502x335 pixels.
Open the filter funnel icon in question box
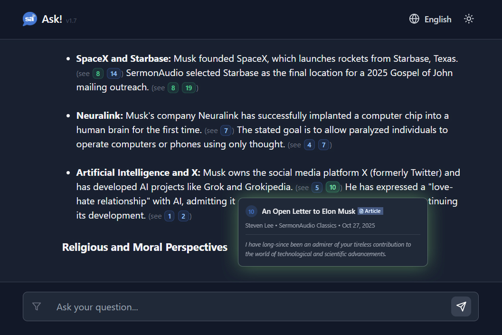click(x=37, y=306)
